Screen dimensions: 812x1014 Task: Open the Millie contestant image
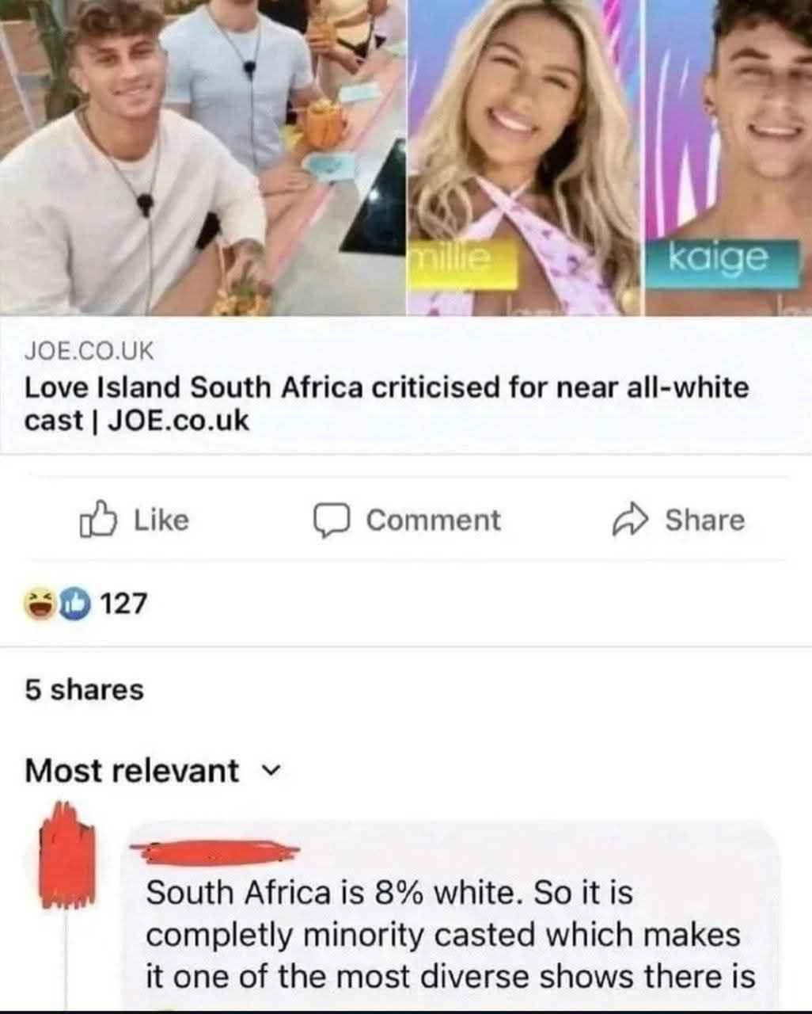click(x=526, y=157)
